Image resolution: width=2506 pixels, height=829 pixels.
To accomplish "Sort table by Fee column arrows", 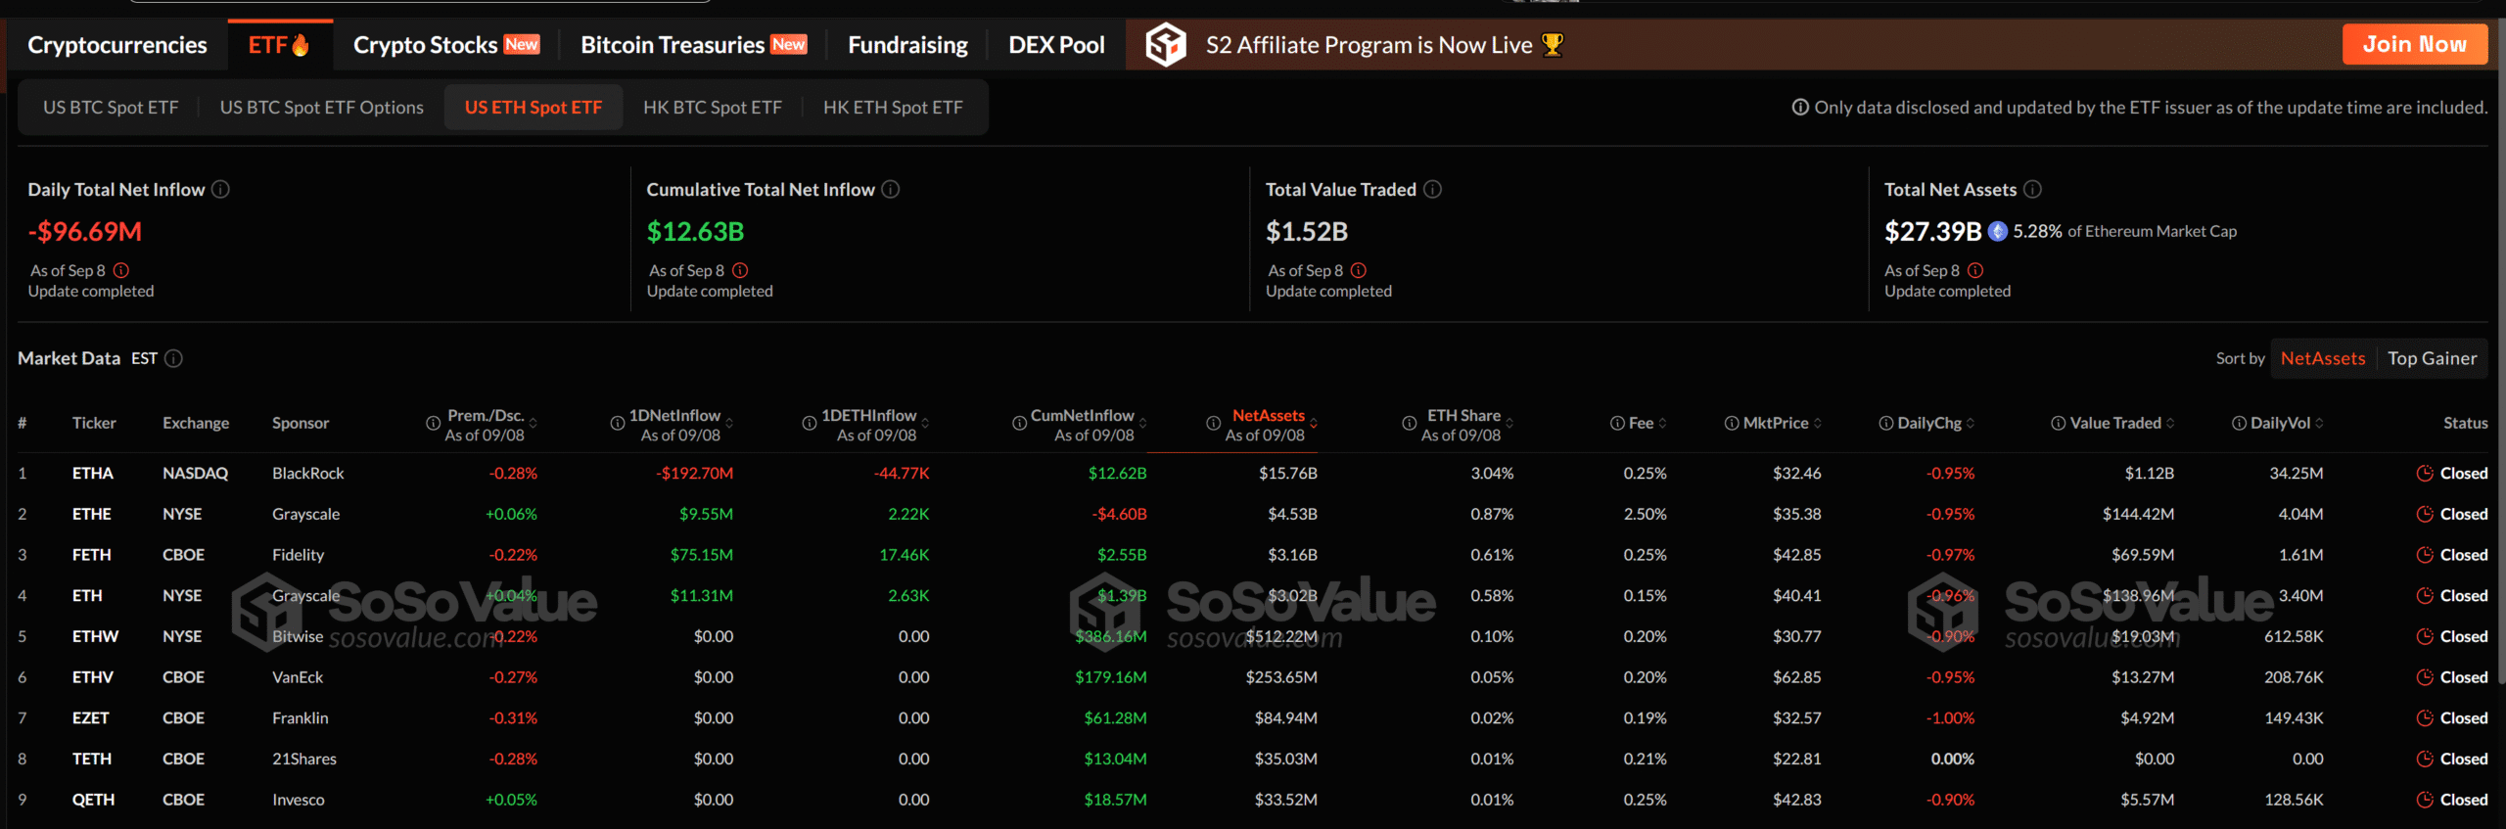I will (1663, 423).
